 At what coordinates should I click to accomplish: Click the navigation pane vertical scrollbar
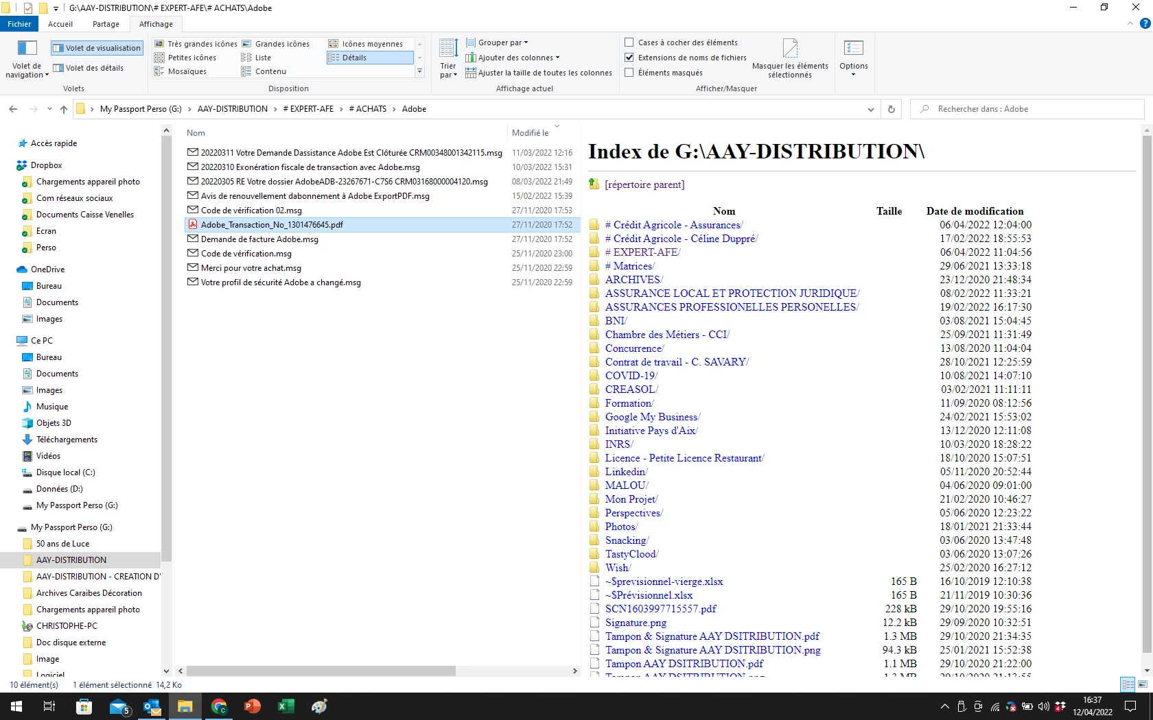166,350
